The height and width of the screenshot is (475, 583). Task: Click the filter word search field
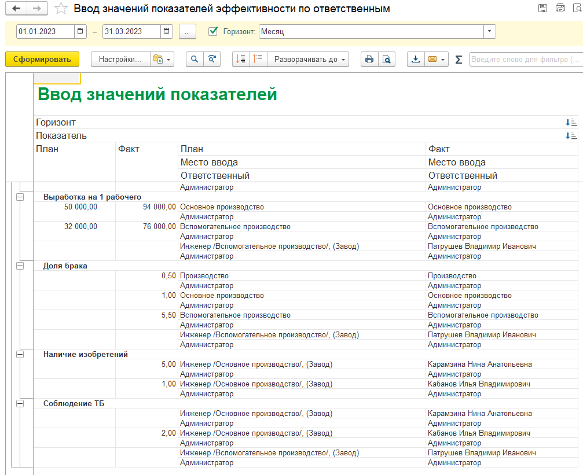click(x=526, y=60)
